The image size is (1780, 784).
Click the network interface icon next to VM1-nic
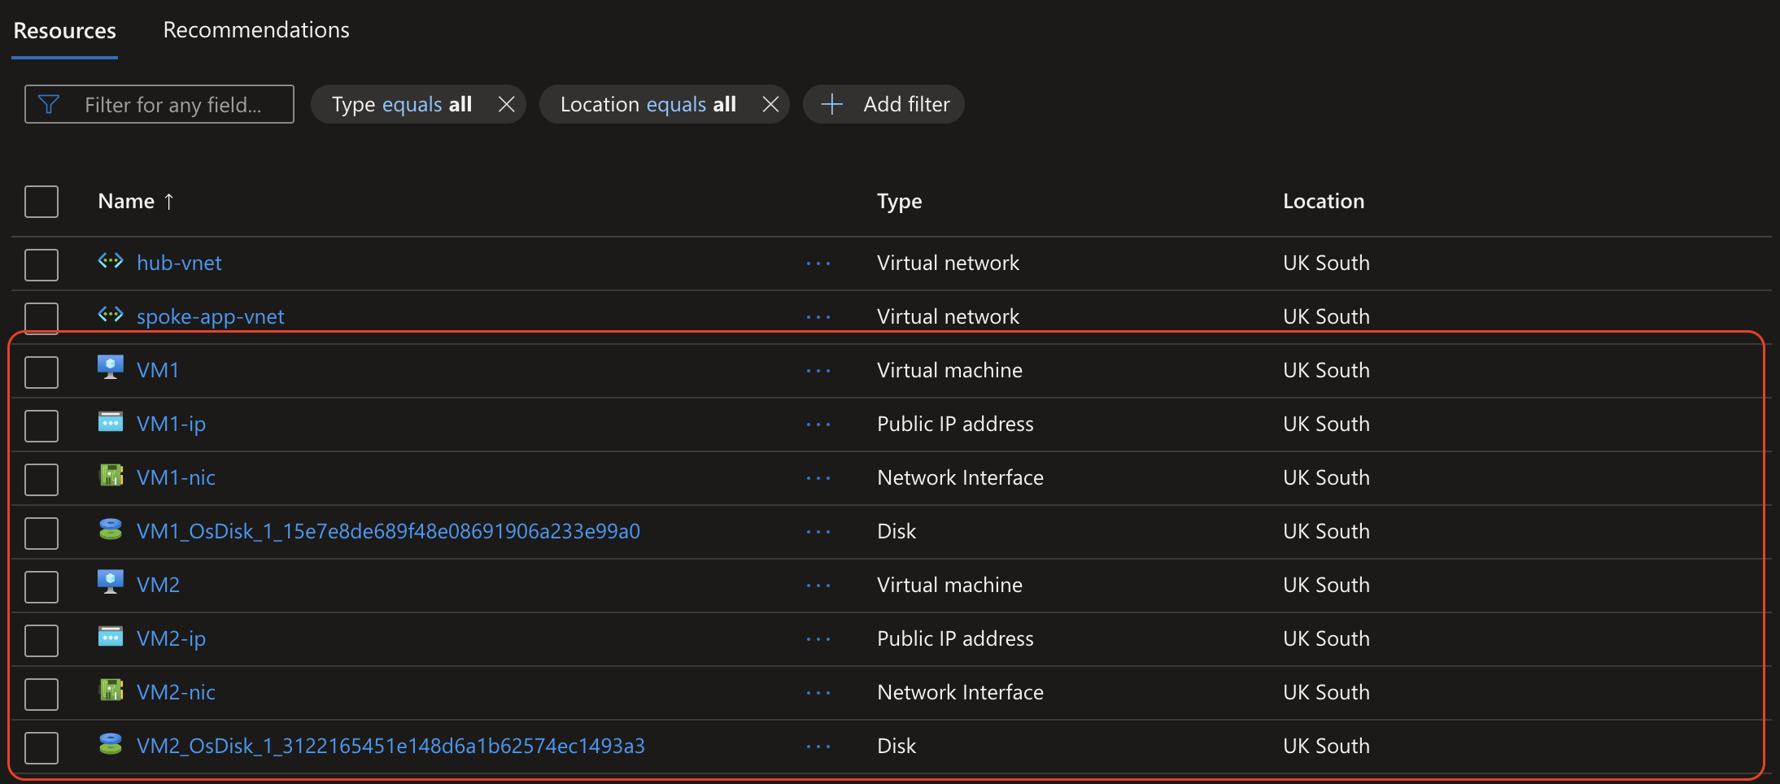[x=111, y=476]
